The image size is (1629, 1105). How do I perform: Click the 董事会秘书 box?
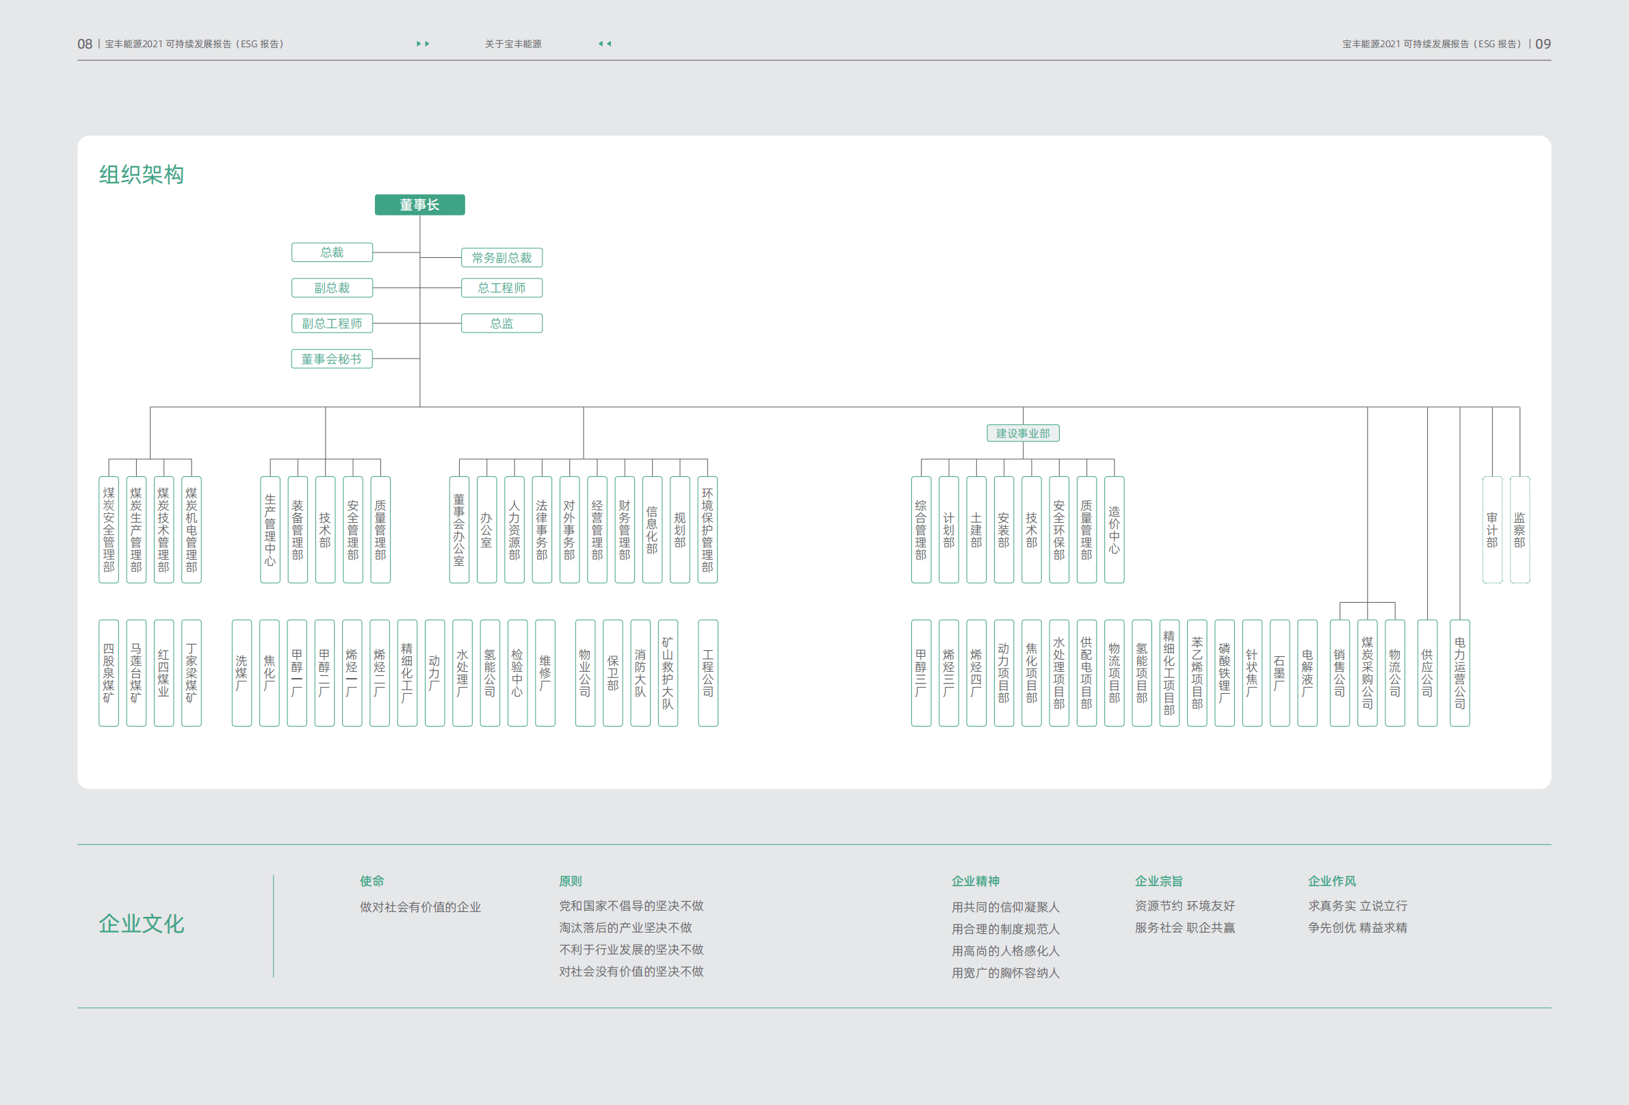pos(332,359)
